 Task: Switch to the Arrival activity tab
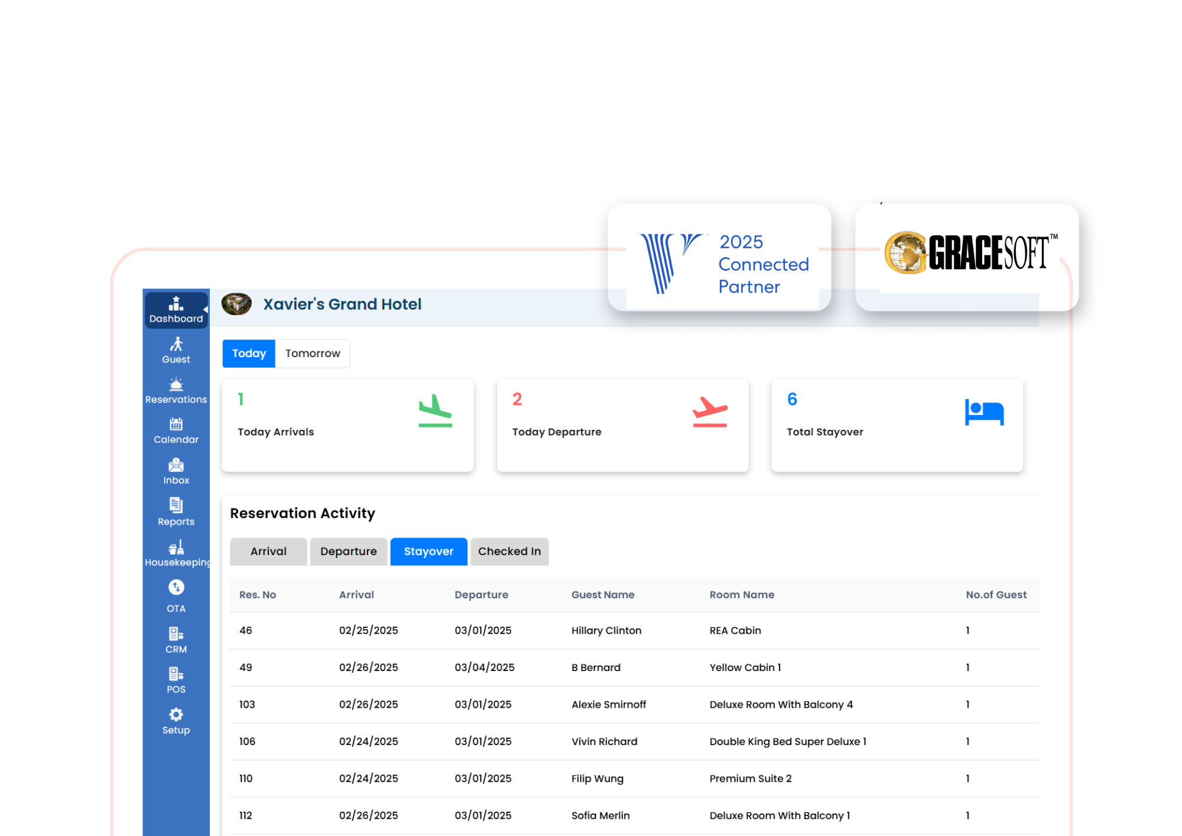click(268, 551)
